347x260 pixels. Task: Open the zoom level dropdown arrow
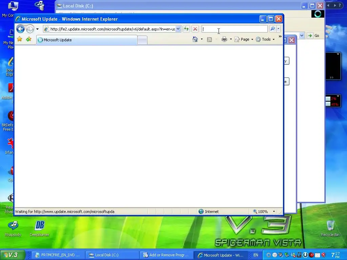pos(274,212)
